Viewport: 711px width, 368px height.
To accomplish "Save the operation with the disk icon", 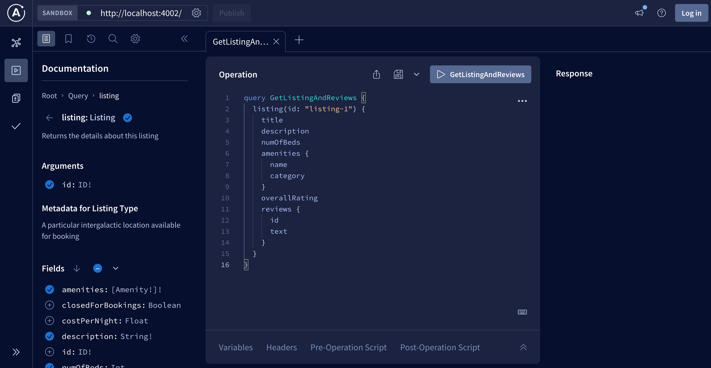I will 398,74.
